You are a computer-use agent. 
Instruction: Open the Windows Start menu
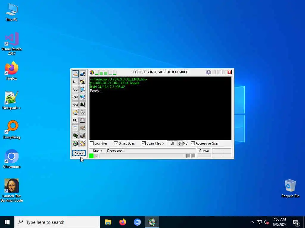click(7, 222)
